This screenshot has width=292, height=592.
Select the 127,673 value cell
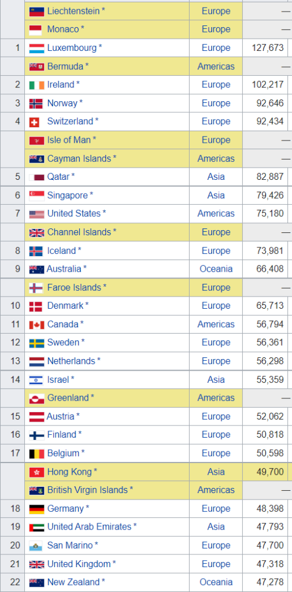(267, 48)
